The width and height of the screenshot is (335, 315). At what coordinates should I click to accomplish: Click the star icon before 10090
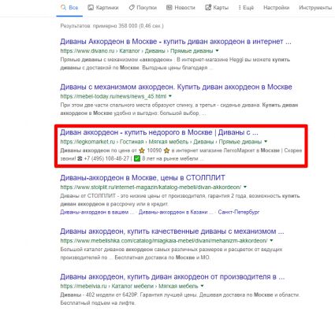[142, 150]
